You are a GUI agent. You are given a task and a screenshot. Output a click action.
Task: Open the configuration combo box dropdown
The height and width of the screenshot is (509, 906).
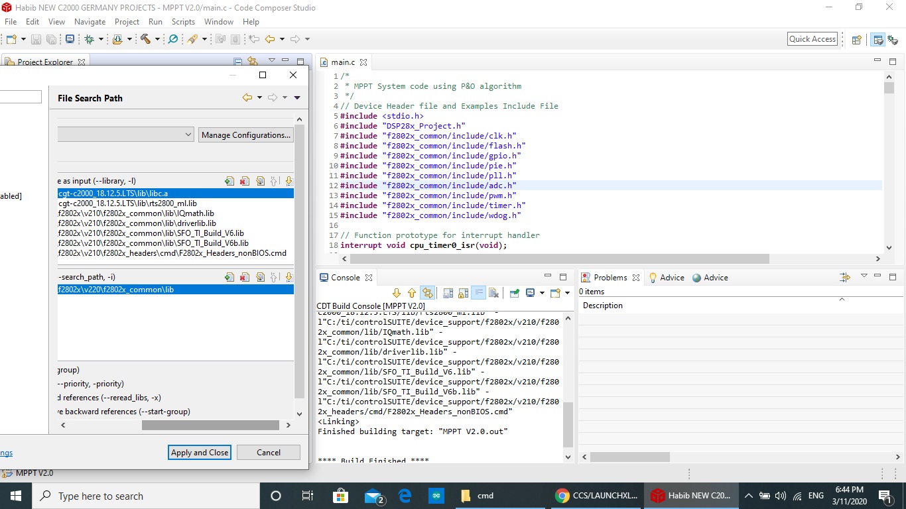pyautogui.click(x=188, y=135)
